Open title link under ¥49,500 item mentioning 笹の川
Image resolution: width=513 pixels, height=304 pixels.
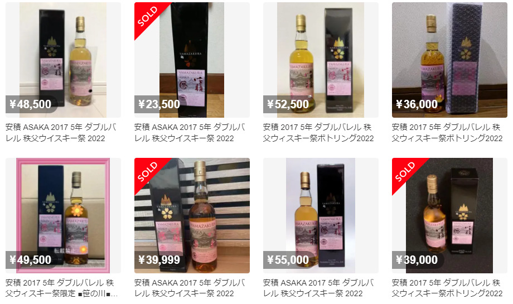point(62,288)
